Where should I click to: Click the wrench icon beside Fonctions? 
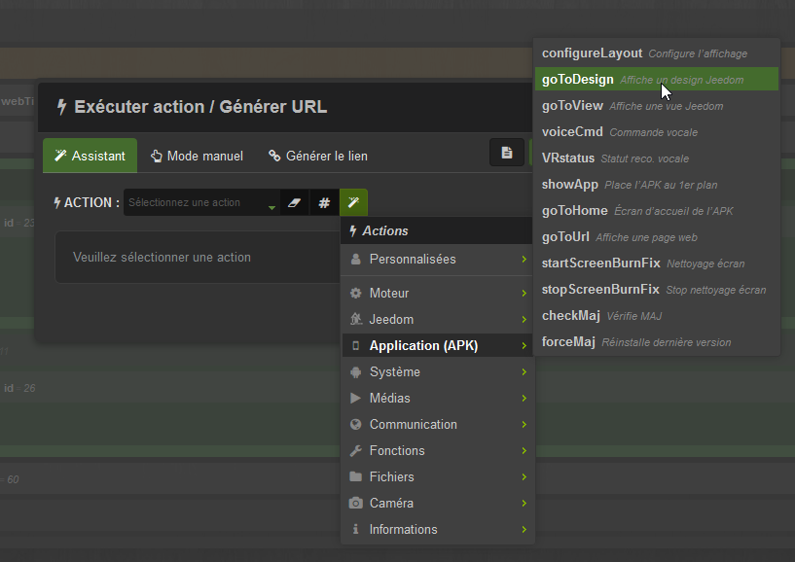pyautogui.click(x=356, y=450)
